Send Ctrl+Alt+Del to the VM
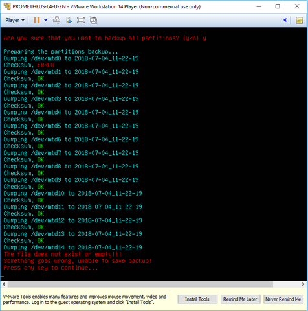This screenshot has width=308, height=311. coord(57,20)
